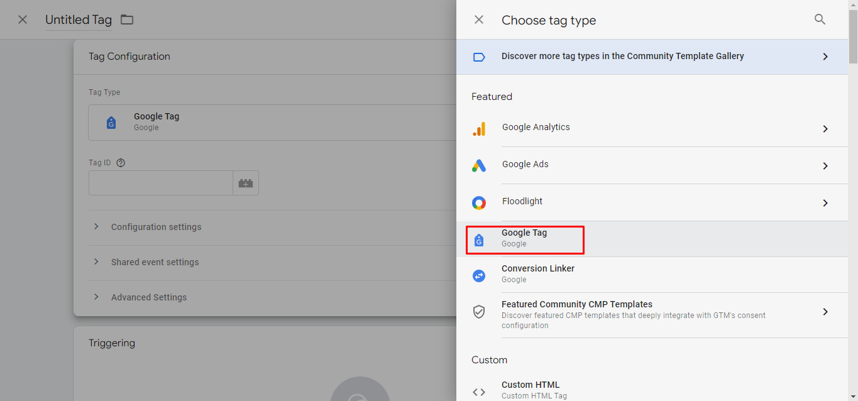Select Google Ads tag type
Viewport: 858px width, 401px height.
click(x=652, y=165)
